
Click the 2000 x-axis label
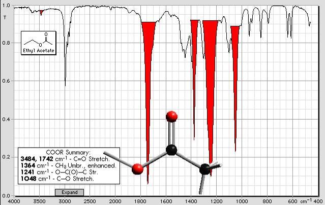[115, 201]
